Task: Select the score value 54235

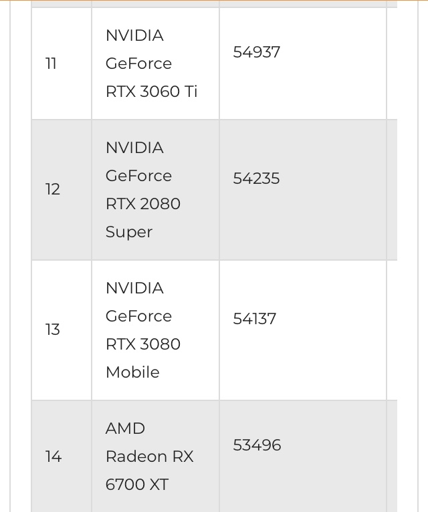Action: coord(256,178)
